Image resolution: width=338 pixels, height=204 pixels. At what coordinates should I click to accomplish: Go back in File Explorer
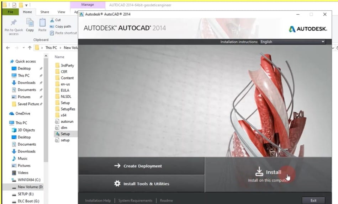[x=8, y=48]
